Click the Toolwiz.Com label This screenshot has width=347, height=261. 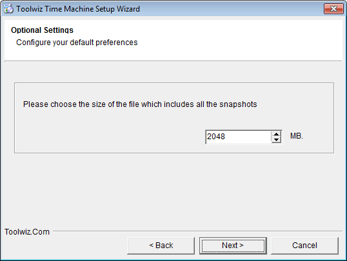(27, 232)
